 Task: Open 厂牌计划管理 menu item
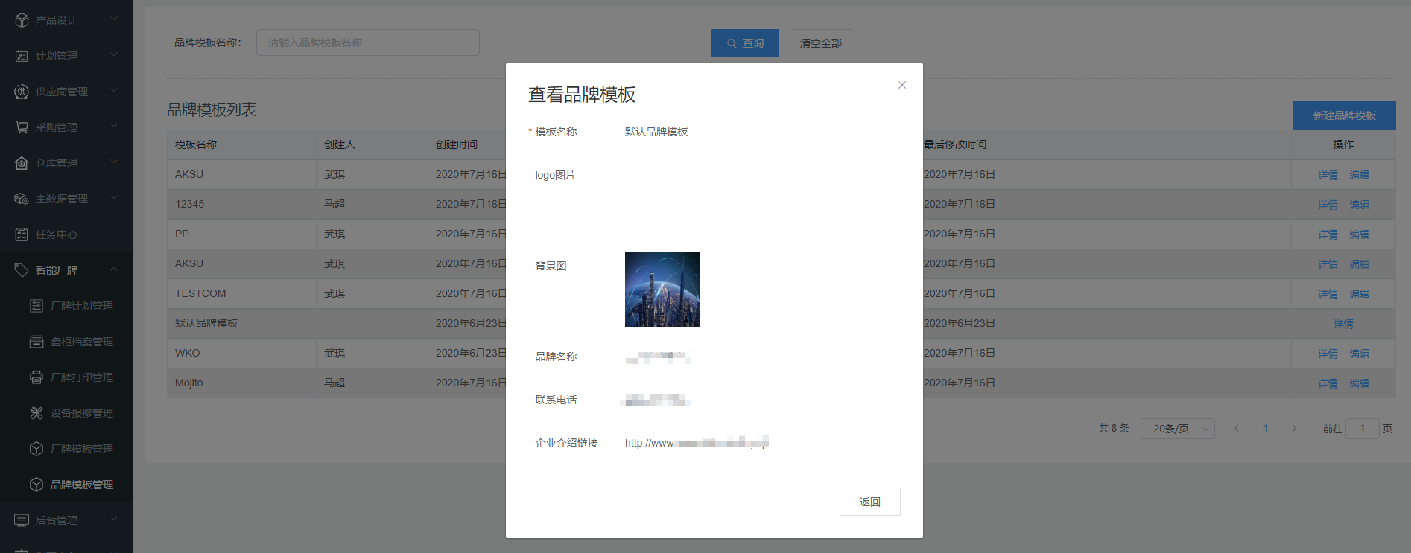click(81, 306)
